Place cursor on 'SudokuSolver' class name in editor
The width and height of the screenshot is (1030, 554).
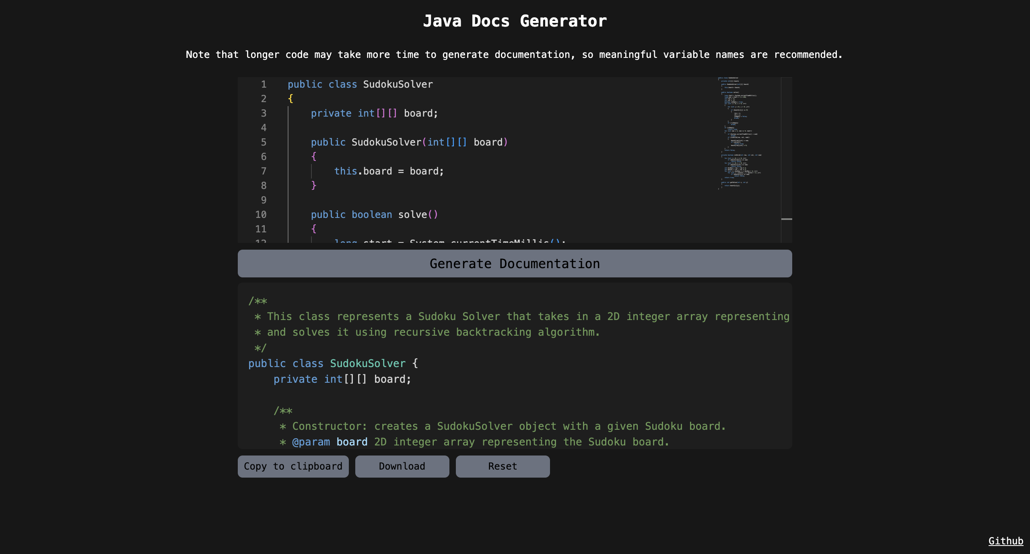[x=398, y=84]
